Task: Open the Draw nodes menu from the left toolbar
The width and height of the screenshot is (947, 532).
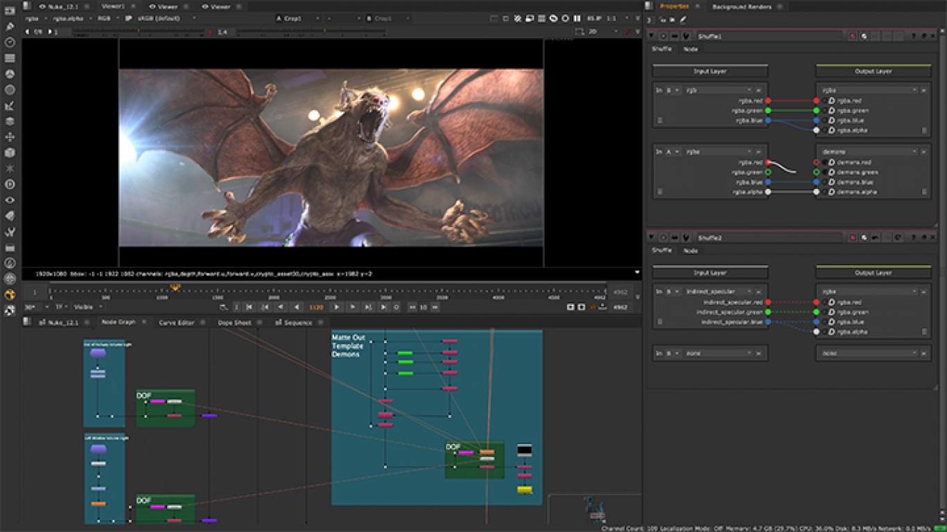Action: tap(9, 26)
